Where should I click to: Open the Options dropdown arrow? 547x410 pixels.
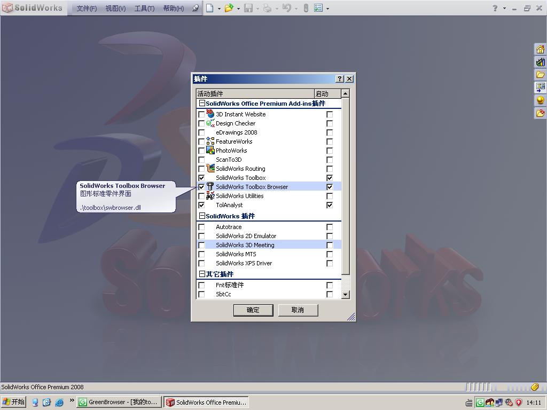(327, 9)
